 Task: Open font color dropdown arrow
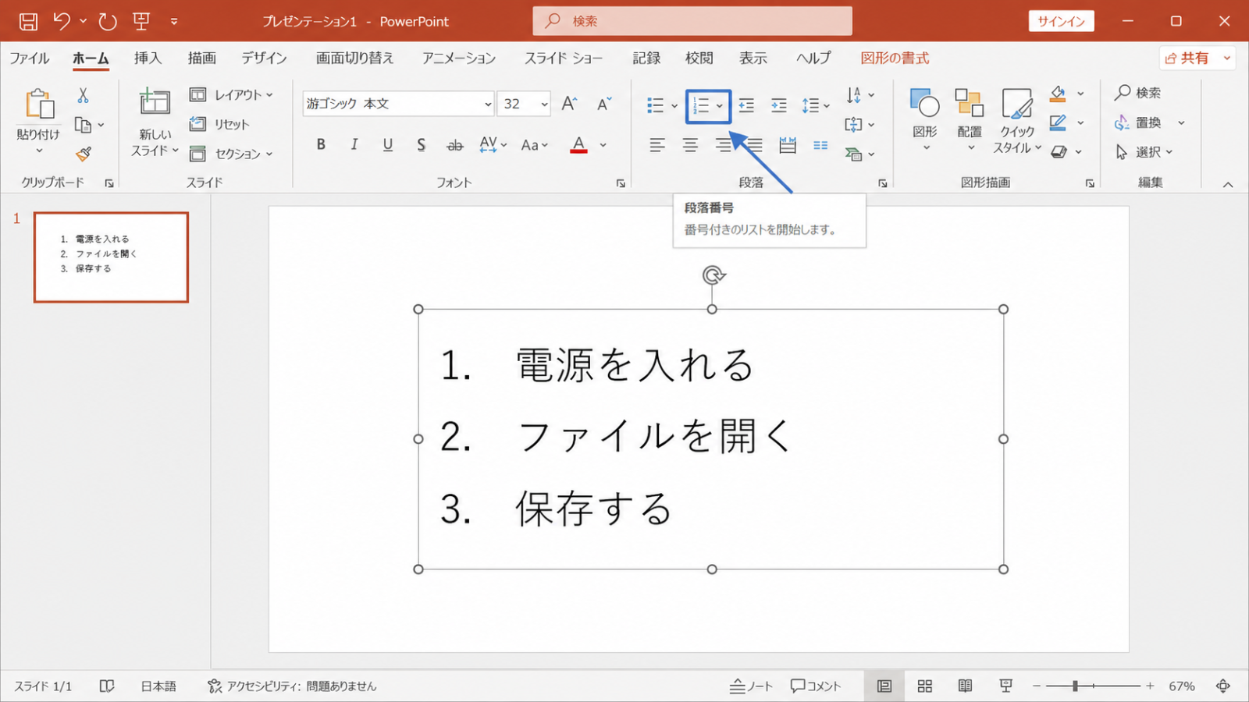(603, 145)
